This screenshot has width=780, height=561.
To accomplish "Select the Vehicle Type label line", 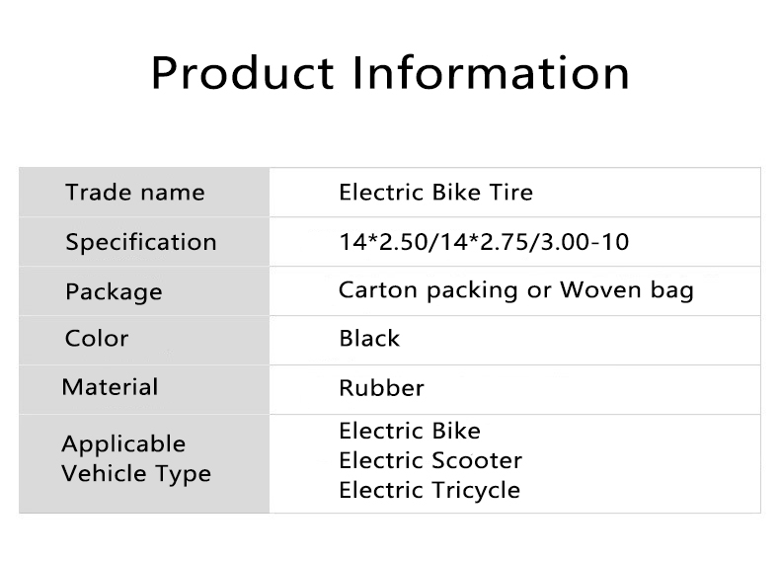I will click(136, 473).
